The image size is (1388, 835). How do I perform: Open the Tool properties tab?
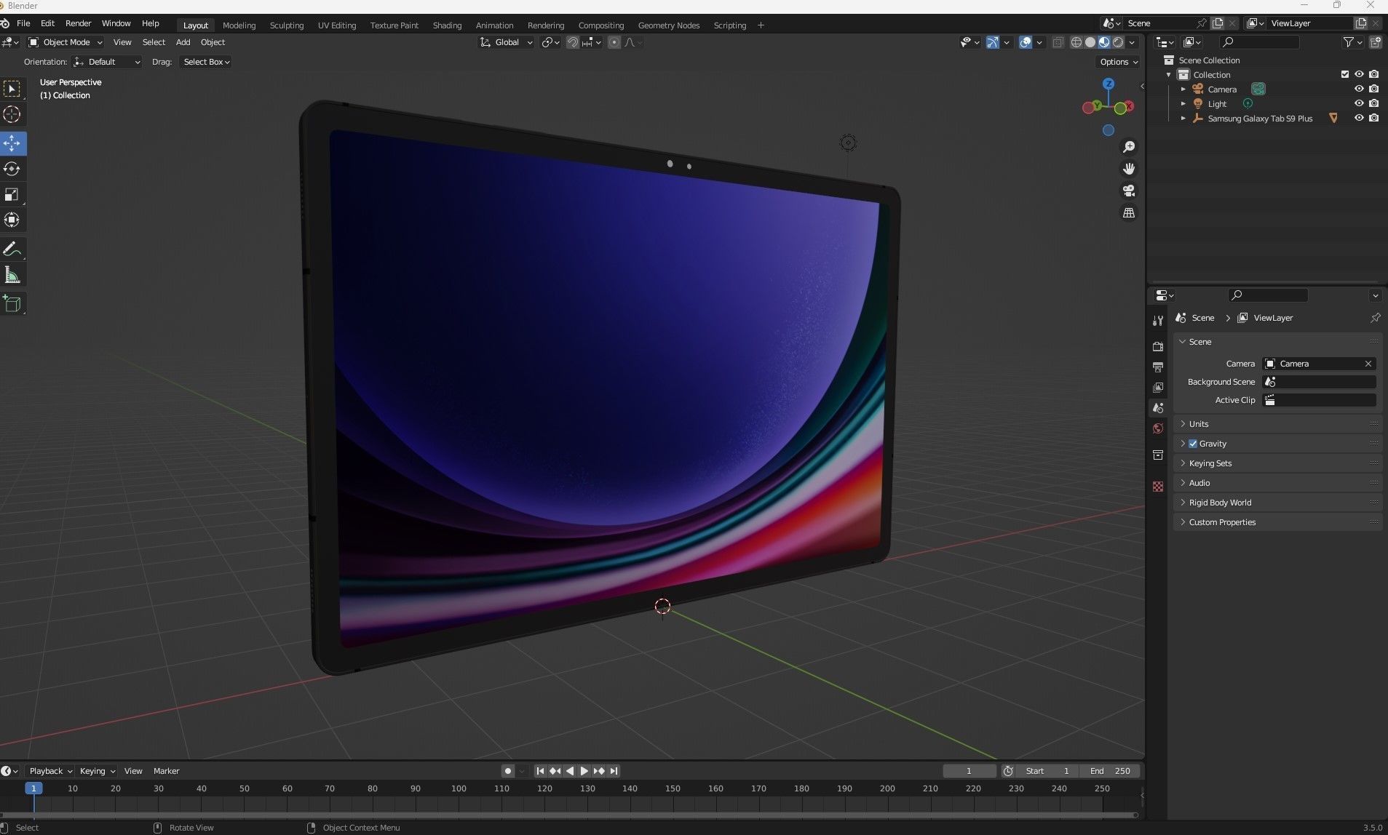[x=1158, y=321]
